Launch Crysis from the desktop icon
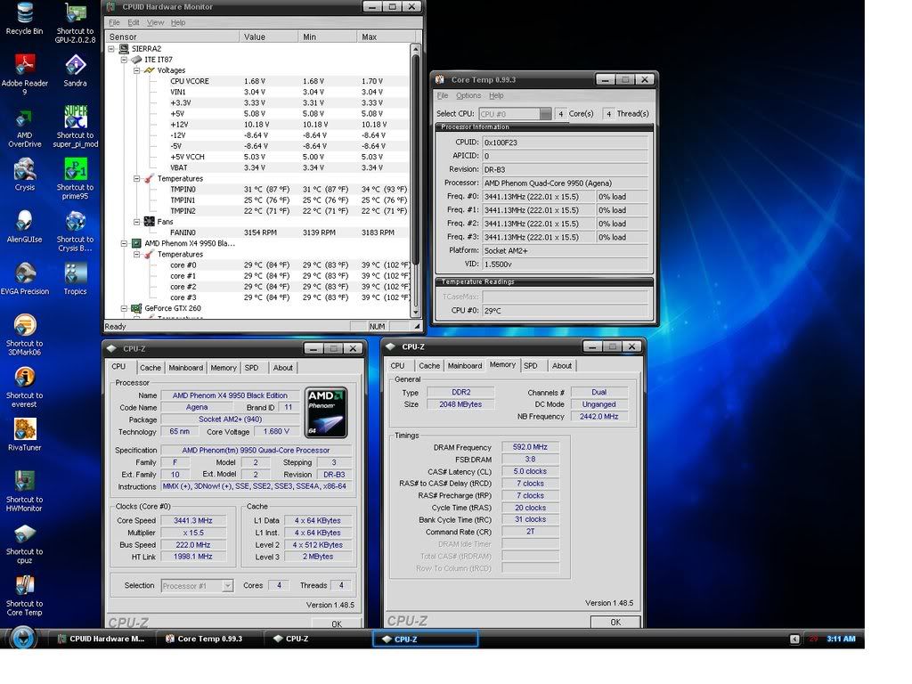 tap(24, 175)
